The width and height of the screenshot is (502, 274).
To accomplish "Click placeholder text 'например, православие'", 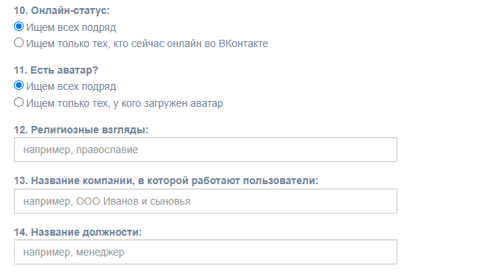I will point(80,150).
